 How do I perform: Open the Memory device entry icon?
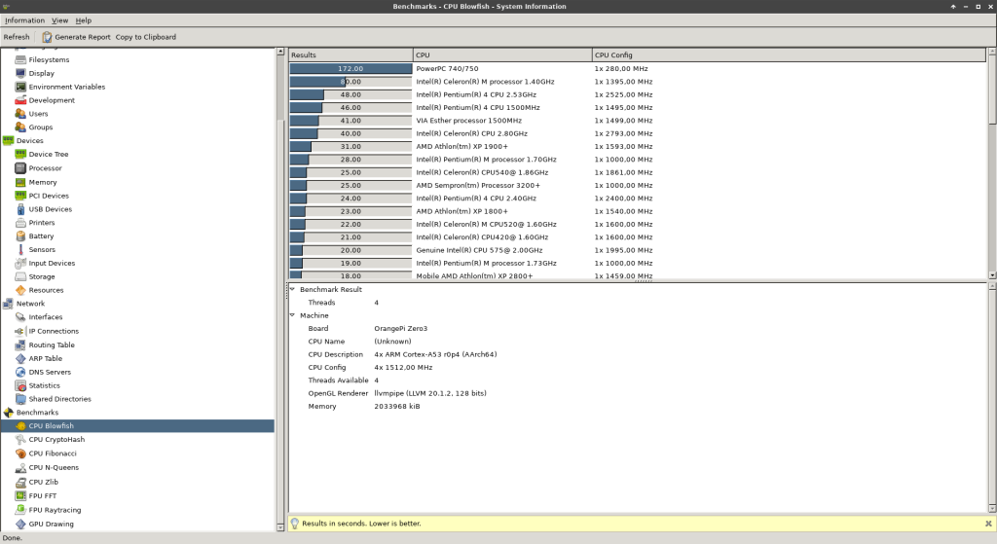point(21,182)
